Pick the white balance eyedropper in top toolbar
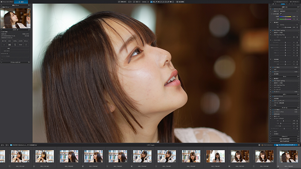Screen dimensions: 301x169 [156, 2]
